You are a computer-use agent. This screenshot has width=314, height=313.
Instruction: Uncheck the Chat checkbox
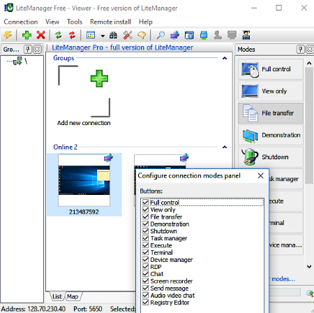tap(146, 274)
